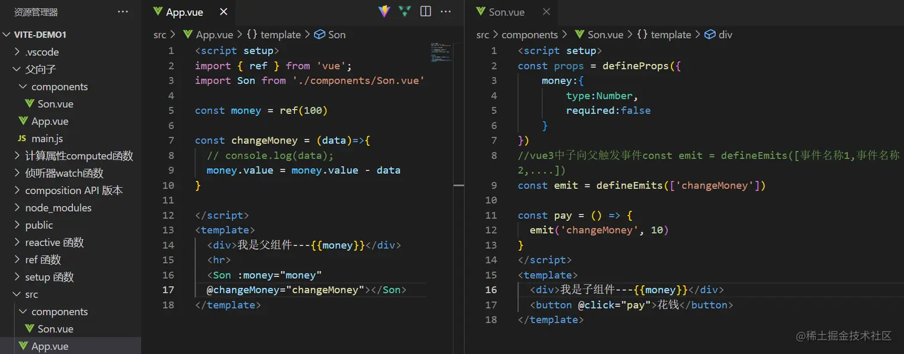Click the 资源管理器 panel title
The image size is (904, 354).
(36, 12)
